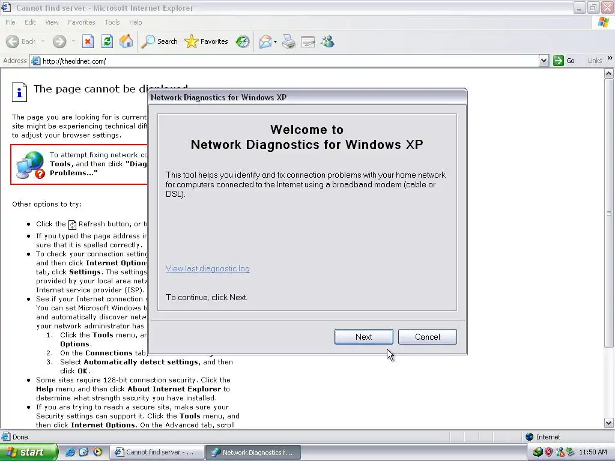The image size is (615, 461).
Task: Click the IE icon in window title bar
Action: pos(6,7)
